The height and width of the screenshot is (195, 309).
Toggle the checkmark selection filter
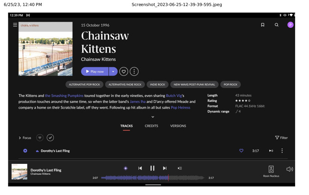(x=50, y=138)
